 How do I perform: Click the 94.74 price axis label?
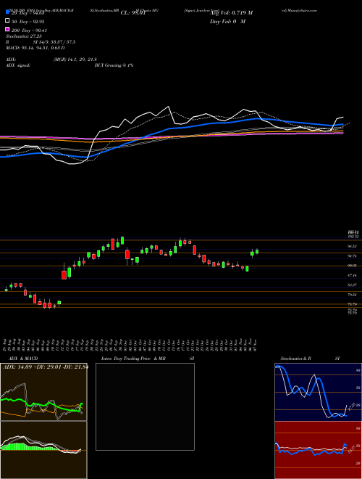click(x=353, y=255)
